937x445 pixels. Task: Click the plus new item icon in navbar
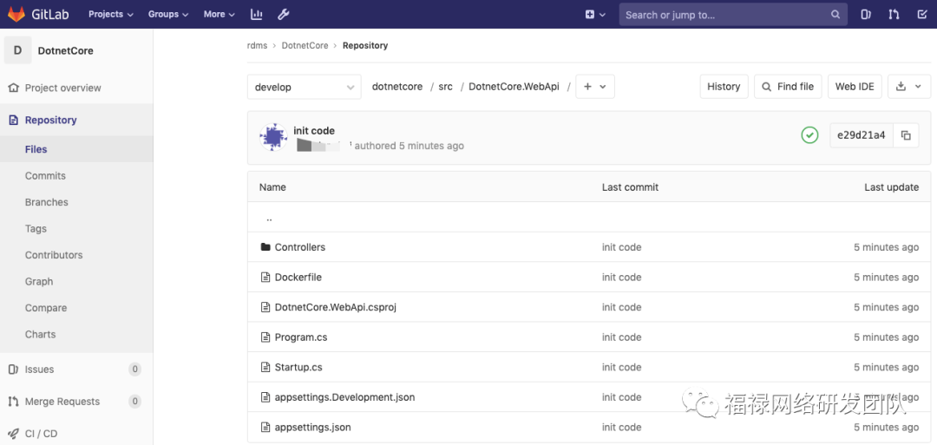tap(590, 15)
